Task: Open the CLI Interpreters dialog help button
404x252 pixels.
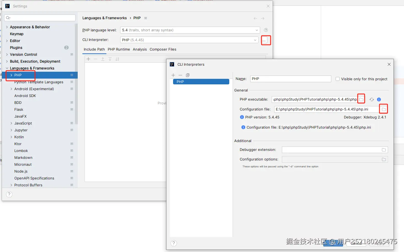Action: point(174,243)
